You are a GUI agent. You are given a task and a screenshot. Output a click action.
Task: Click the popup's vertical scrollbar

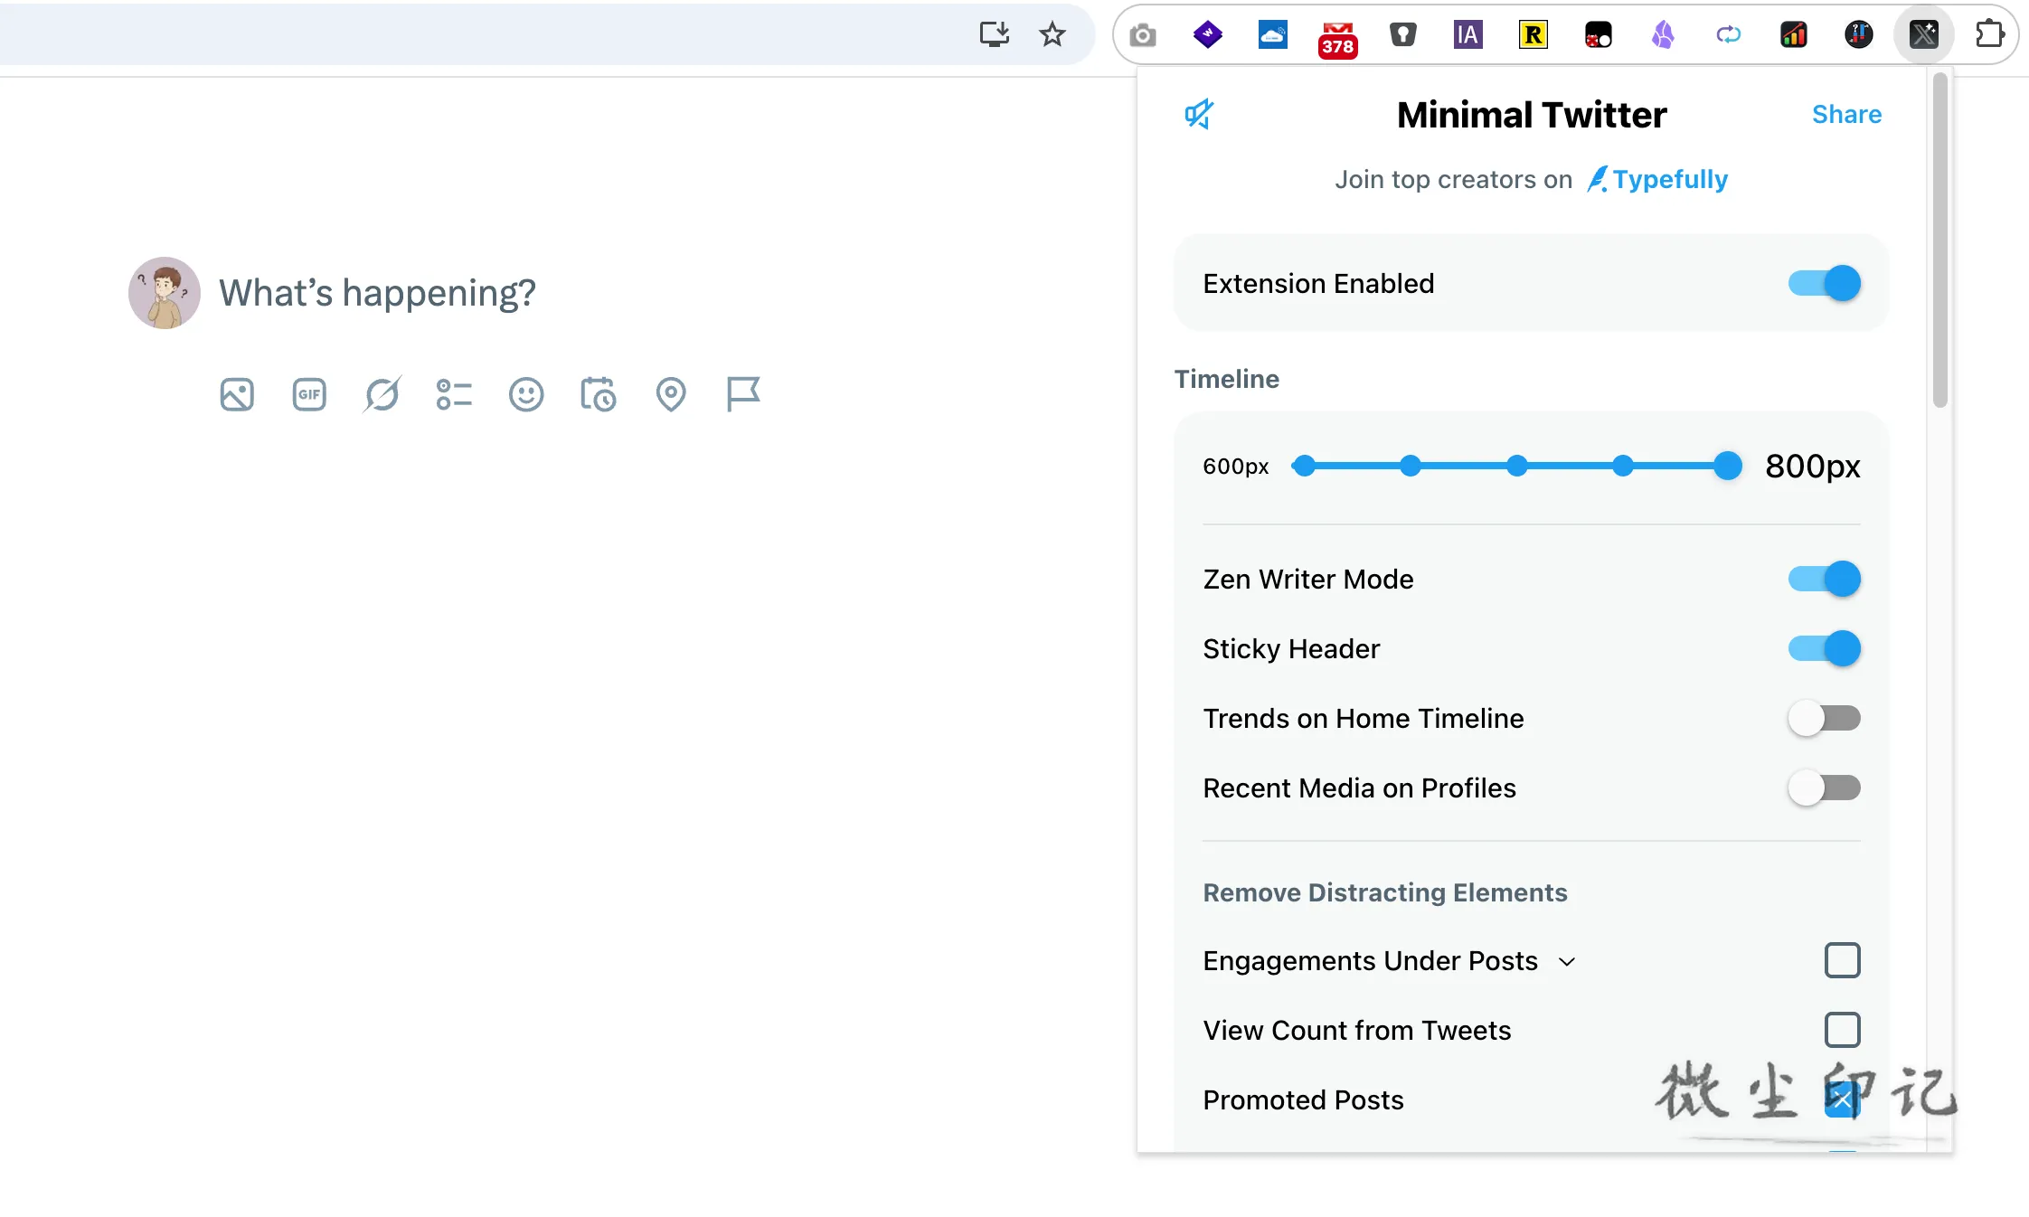(1939, 241)
